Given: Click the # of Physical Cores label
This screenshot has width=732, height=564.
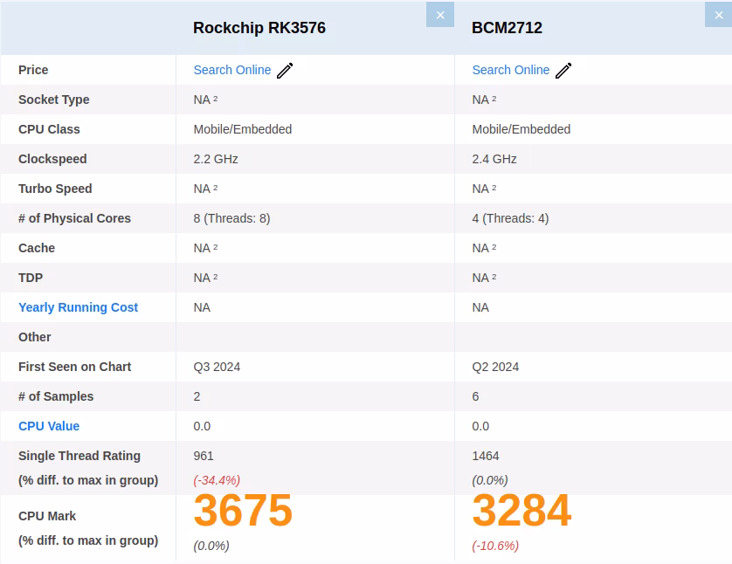Looking at the screenshot, I should pos(74,218).
